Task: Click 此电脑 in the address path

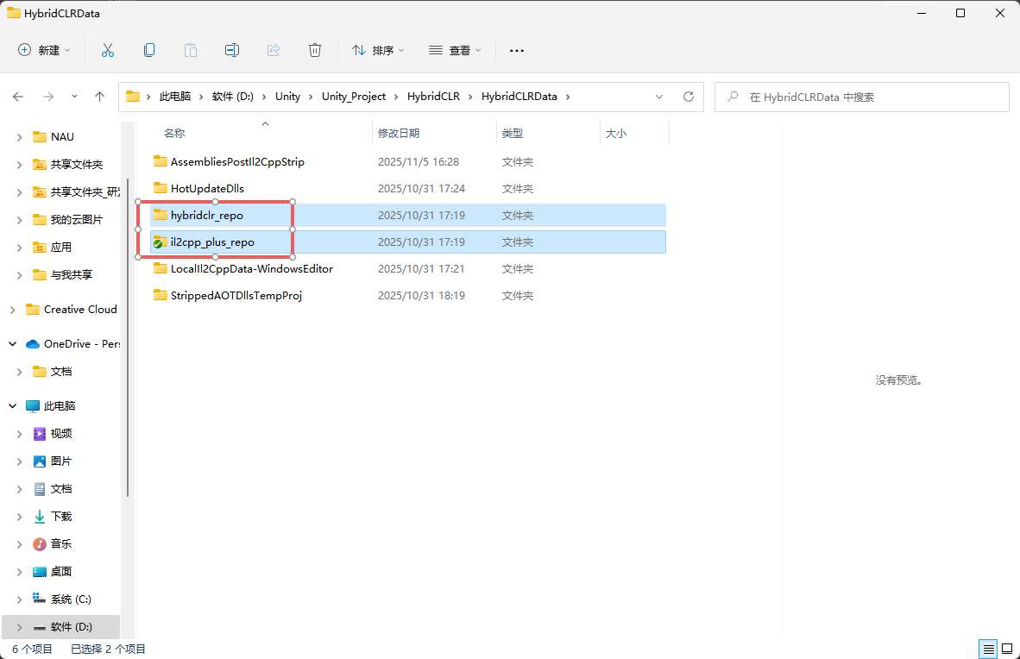Action: tap(175, 97)
